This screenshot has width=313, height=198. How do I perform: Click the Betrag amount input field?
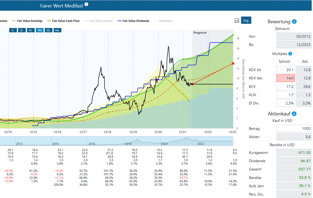click(294, 129)
